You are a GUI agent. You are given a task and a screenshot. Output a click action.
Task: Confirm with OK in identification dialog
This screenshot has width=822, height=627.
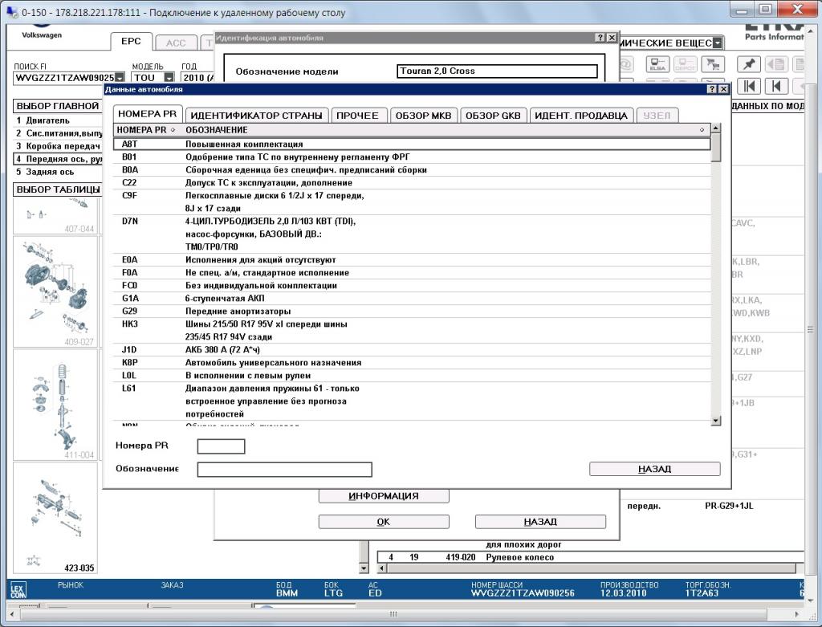coord(384,522)
